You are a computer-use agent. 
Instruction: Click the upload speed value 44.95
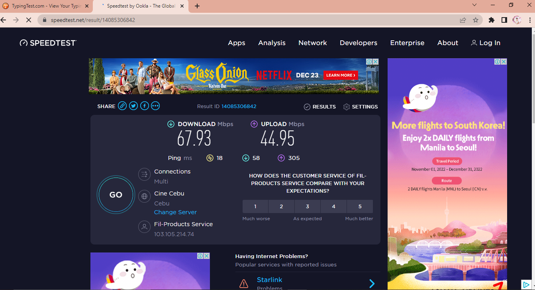click(277, 138)
